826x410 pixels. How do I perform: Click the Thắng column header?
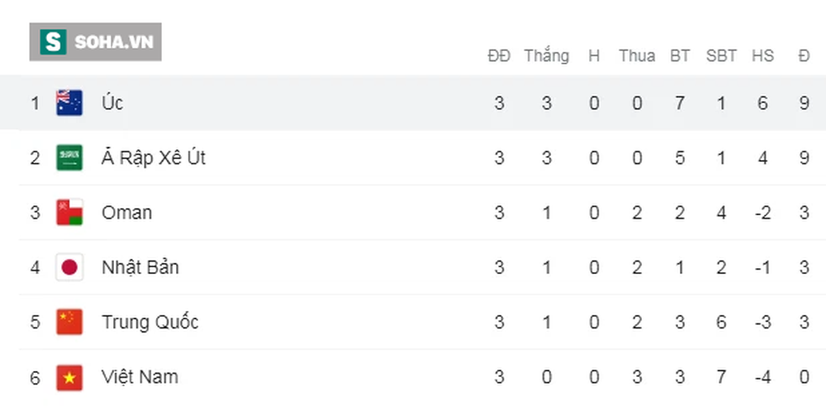[546, 56]
